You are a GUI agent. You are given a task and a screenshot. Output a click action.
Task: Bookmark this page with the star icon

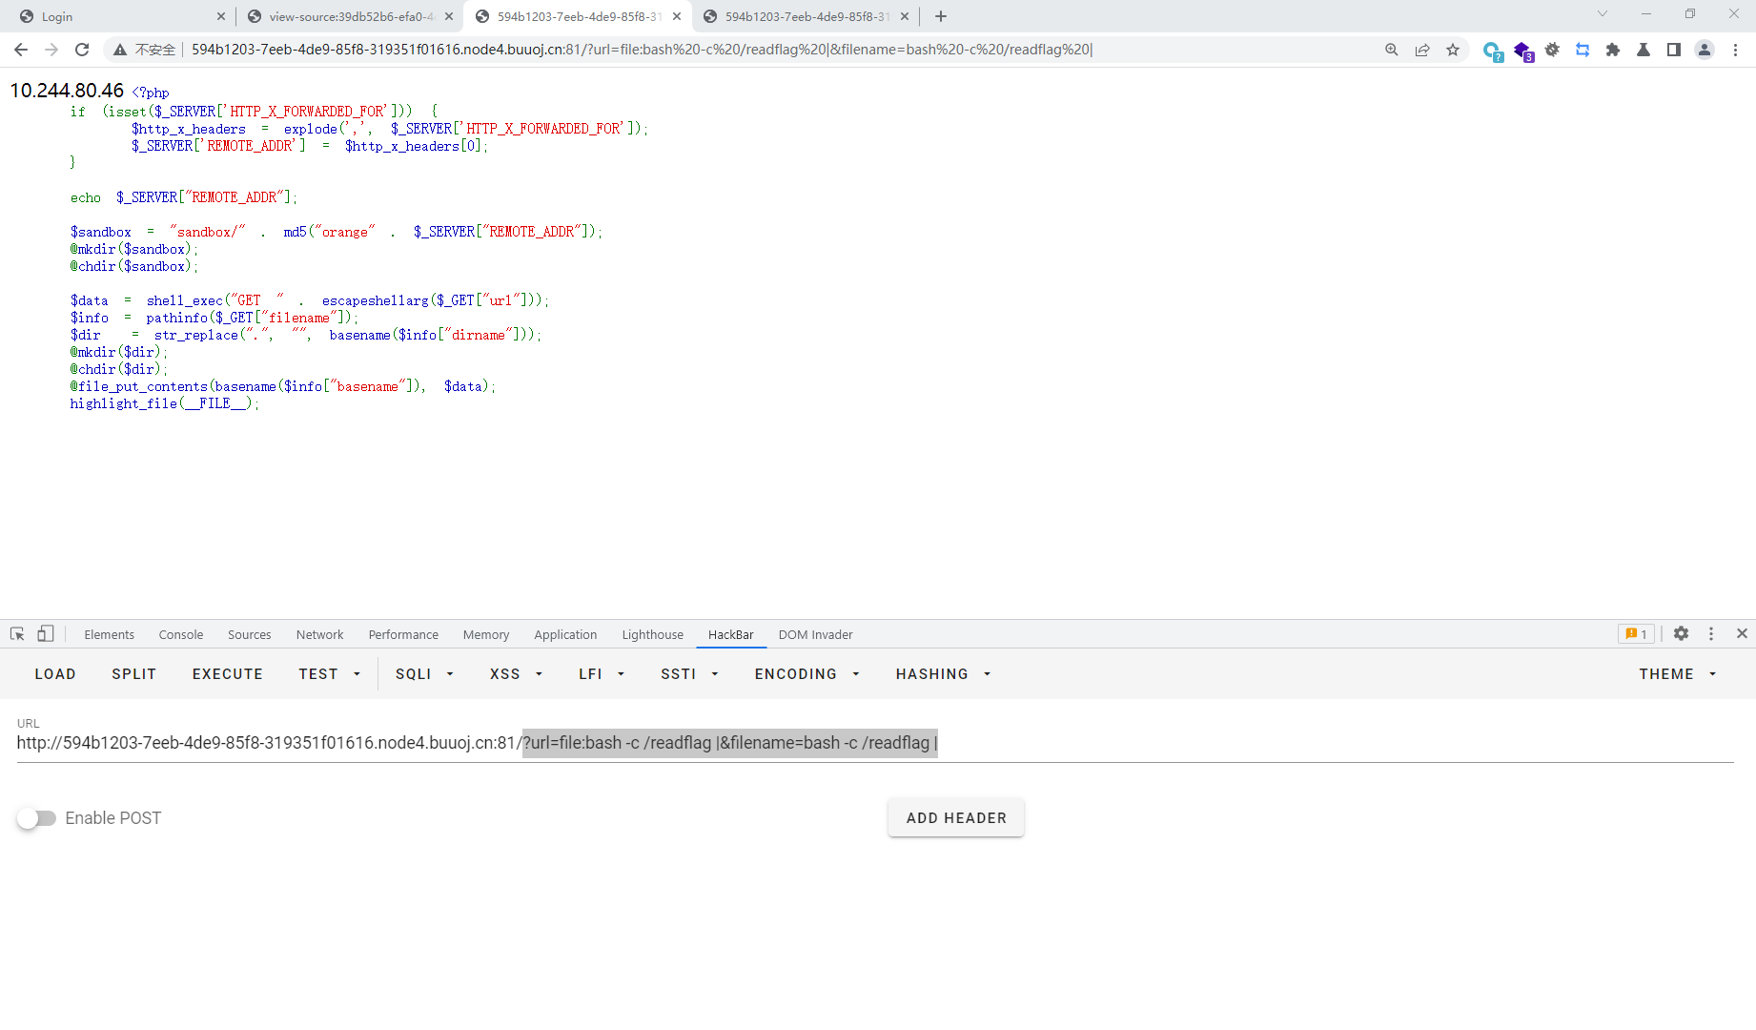(1453, 50)
